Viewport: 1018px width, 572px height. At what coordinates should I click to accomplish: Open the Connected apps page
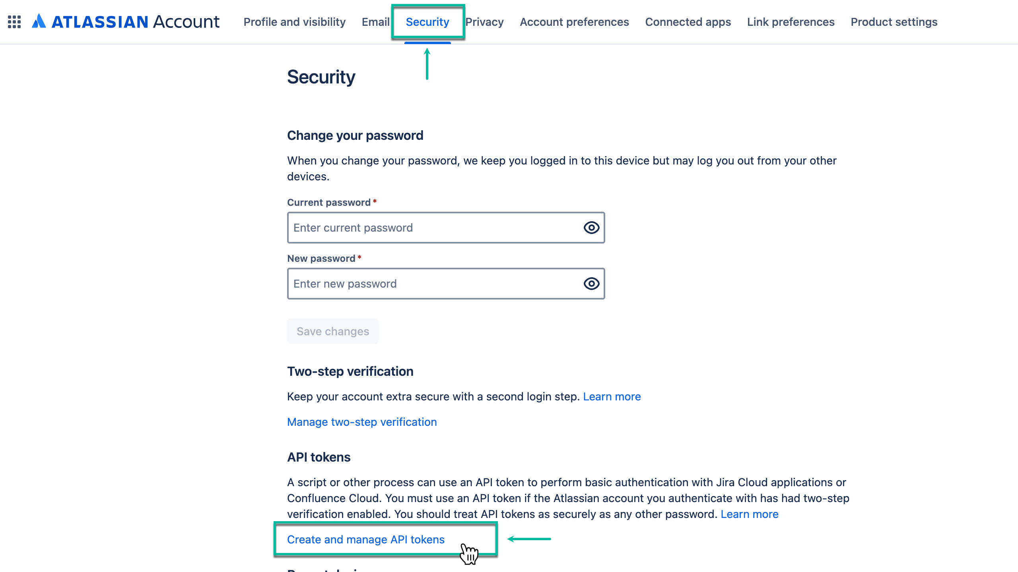pos(688,22)
